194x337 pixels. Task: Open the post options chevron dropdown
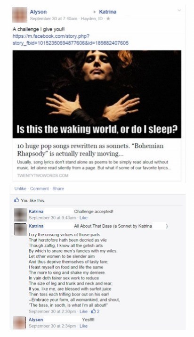(179, 10)
